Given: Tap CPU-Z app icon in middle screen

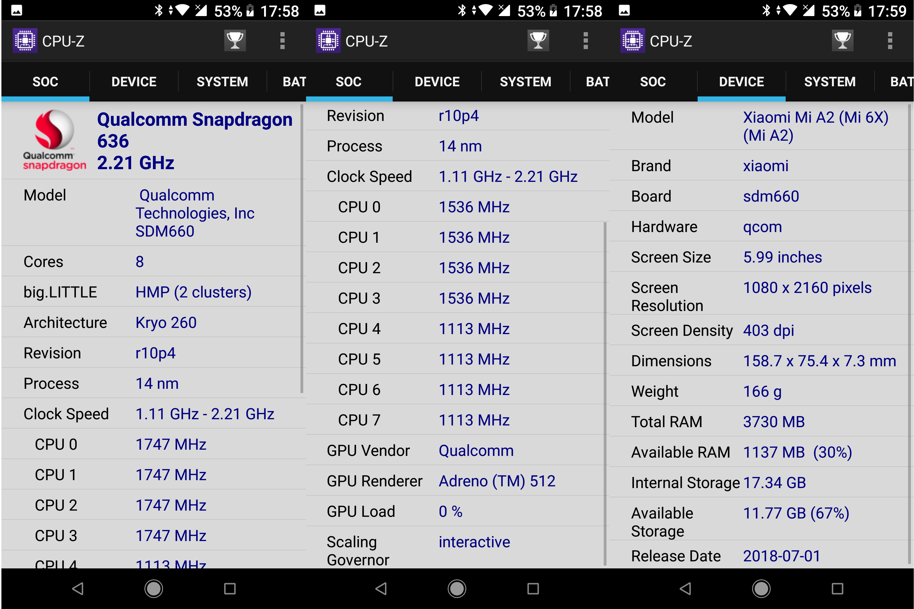Looking at the screenshot, I should [328, 41].
